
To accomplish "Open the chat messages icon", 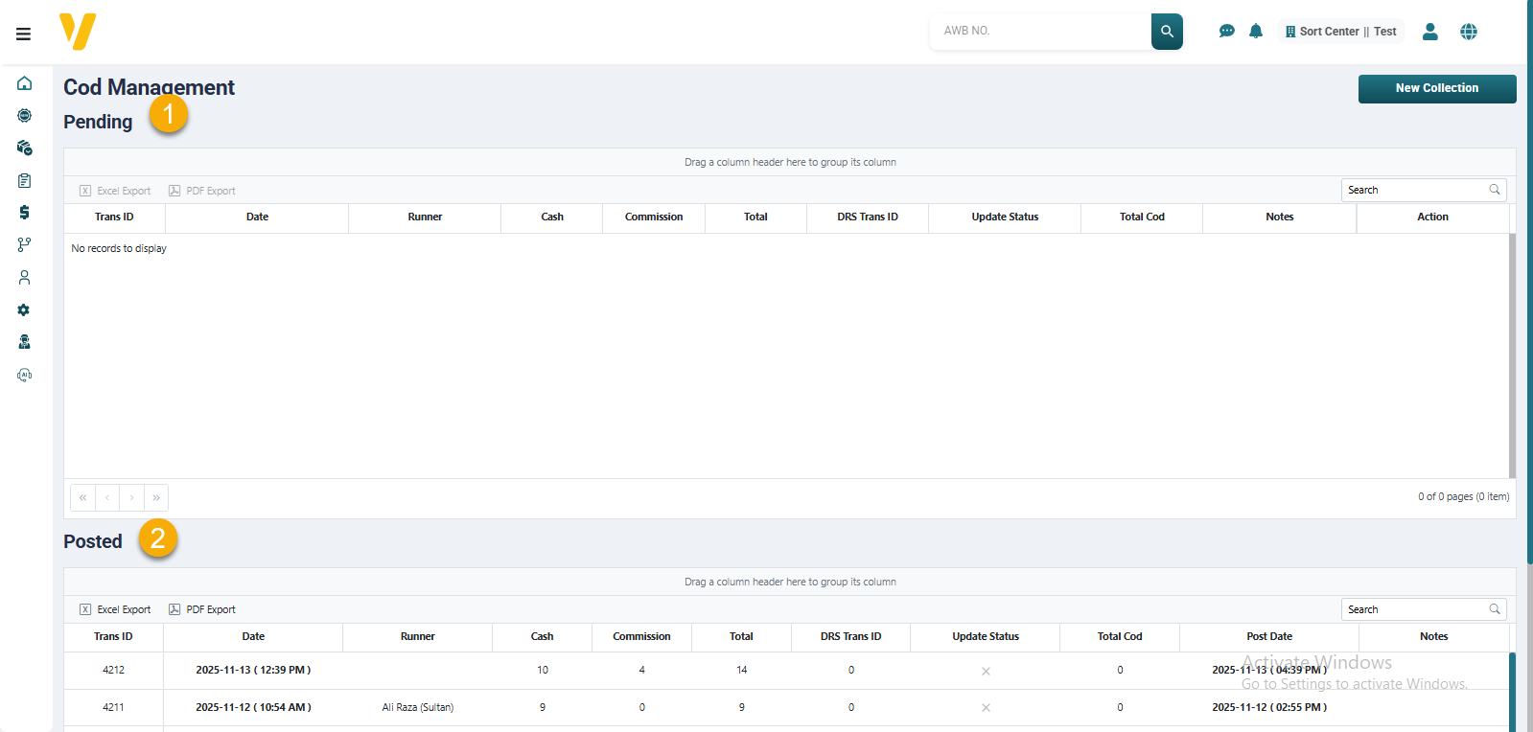I will [x=1226, y=32].
